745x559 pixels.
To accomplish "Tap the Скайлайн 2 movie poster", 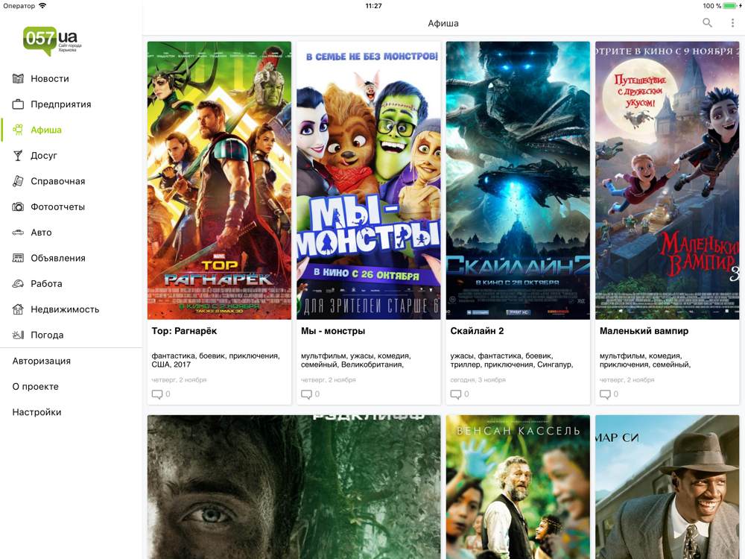I will (518, 180).
